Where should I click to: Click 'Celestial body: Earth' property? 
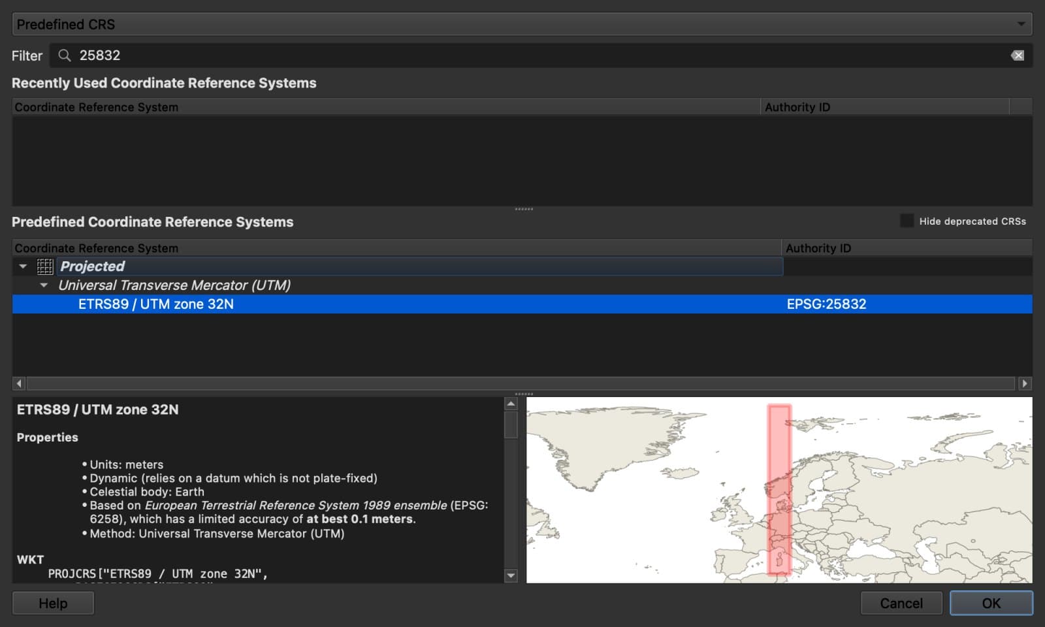(147, 492)
